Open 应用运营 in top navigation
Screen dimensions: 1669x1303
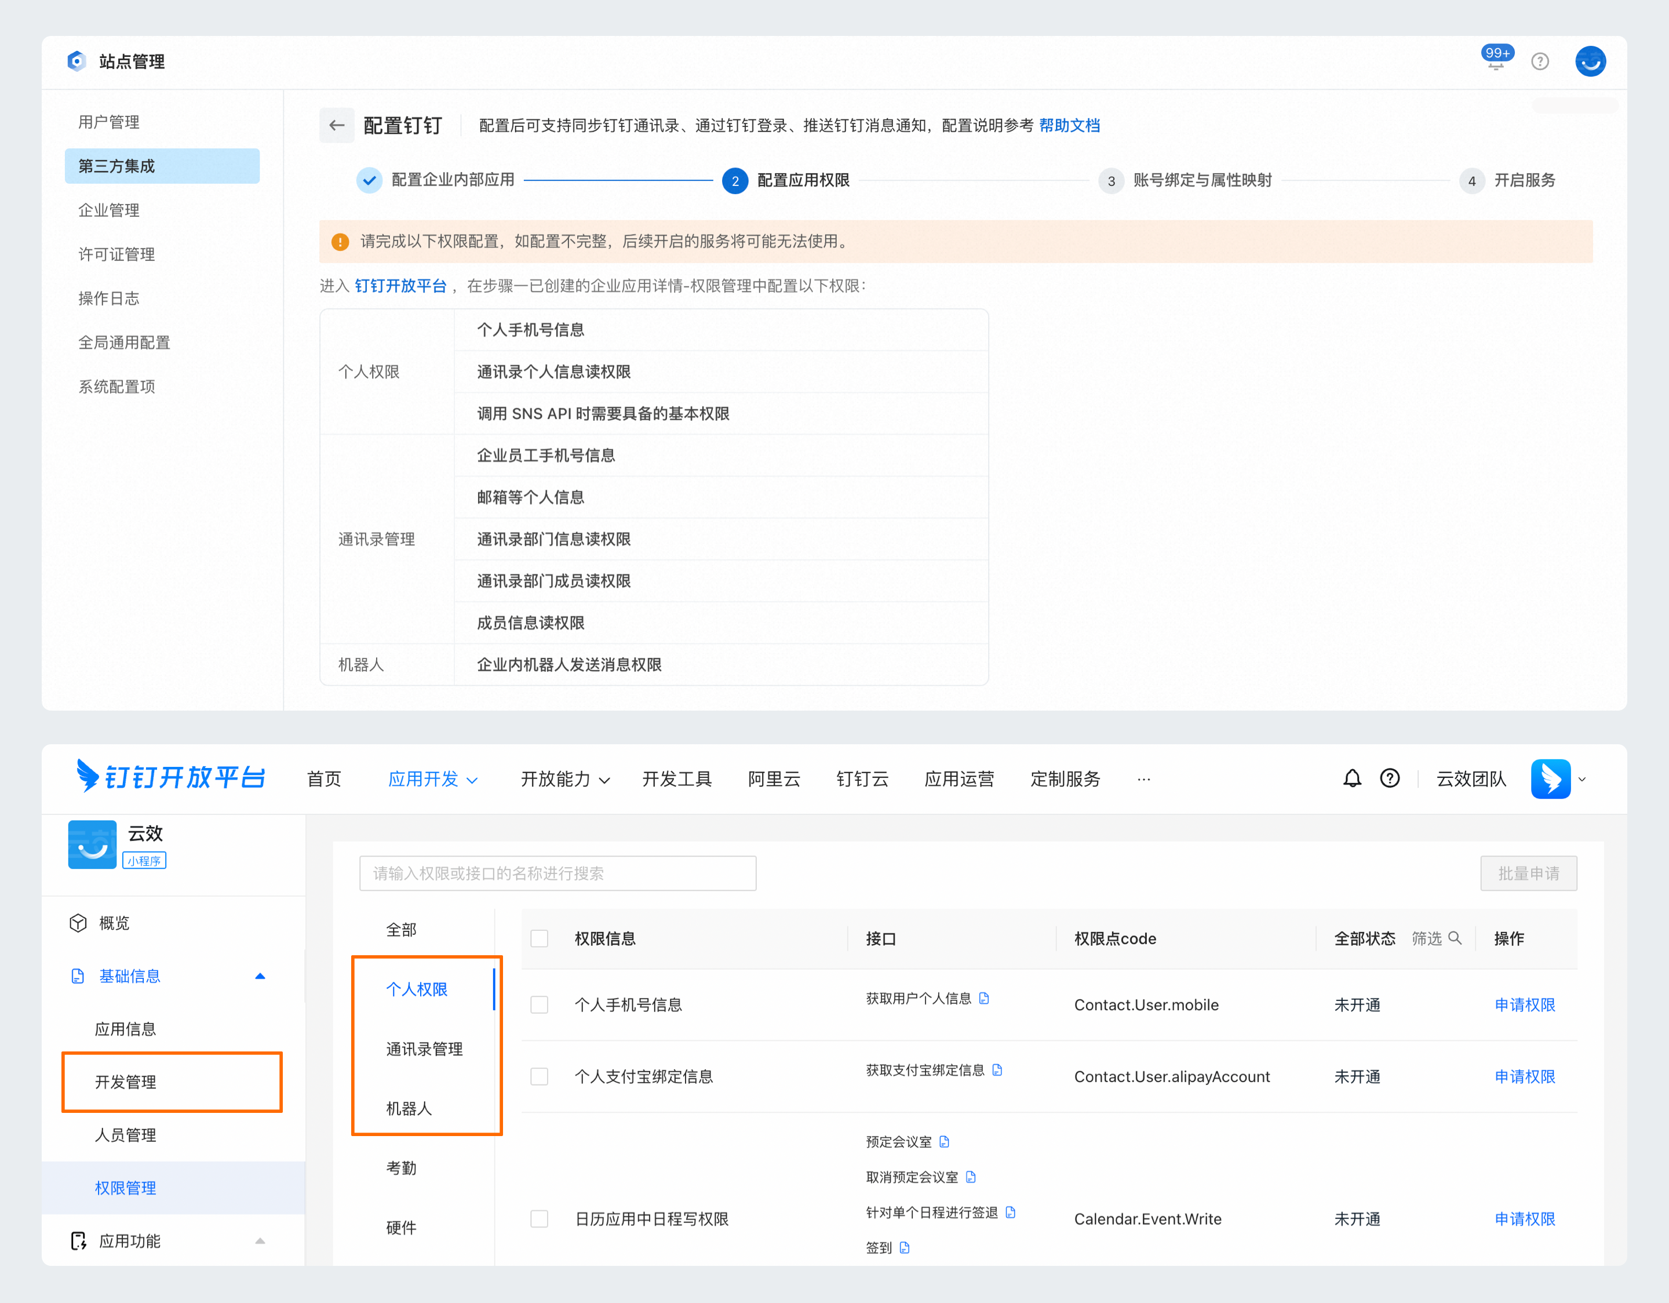tap(959, 779)
